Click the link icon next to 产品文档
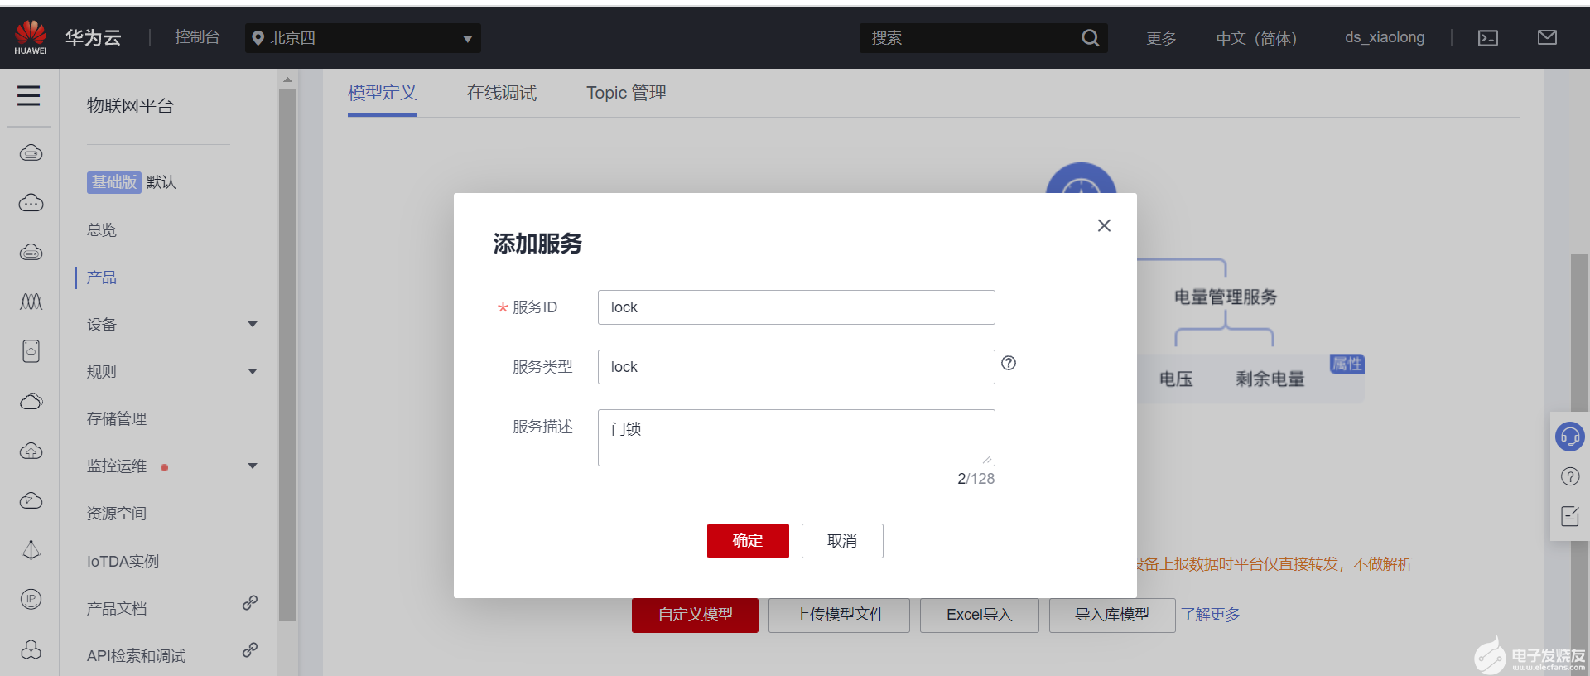The image size is (1590, 676). coord(250,603)
